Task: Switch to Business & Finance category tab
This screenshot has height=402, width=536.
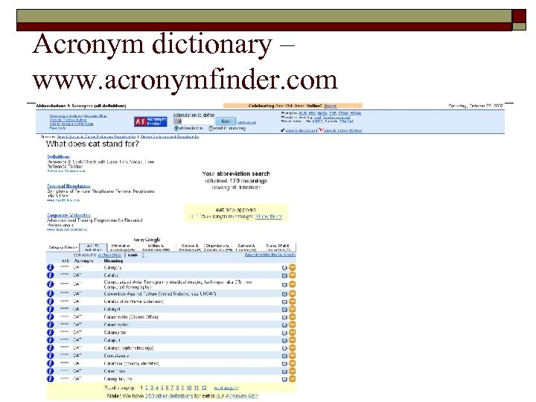Action: coord(246,248)
